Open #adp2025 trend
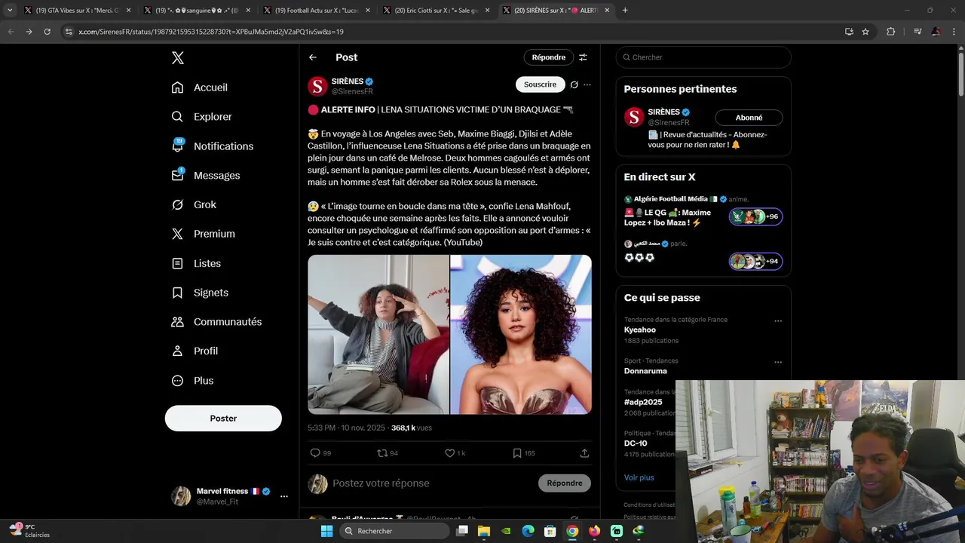The width and height of the screenshot is (965, 543). 643,403
